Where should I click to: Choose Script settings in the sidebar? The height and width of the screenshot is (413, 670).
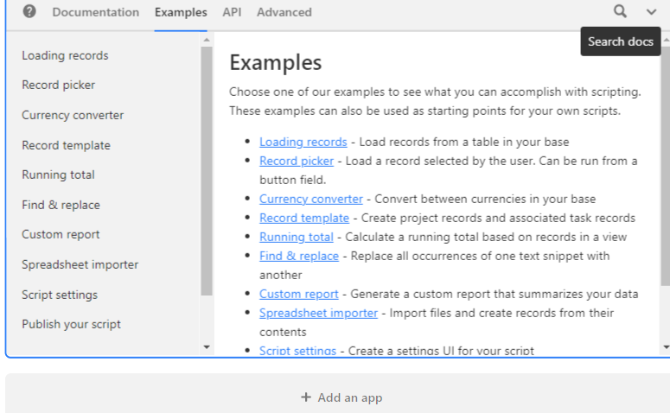tap(60, 295)
